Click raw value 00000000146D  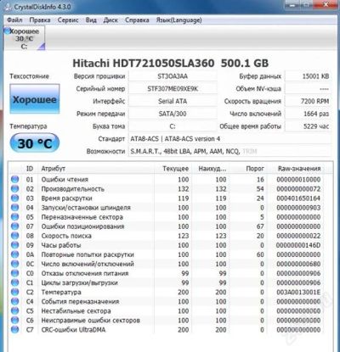tap(298, 245)
